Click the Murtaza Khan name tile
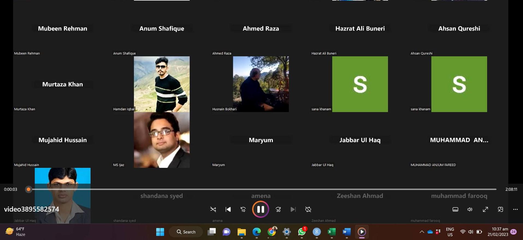The image size is (523, 240). click(63, 84)
